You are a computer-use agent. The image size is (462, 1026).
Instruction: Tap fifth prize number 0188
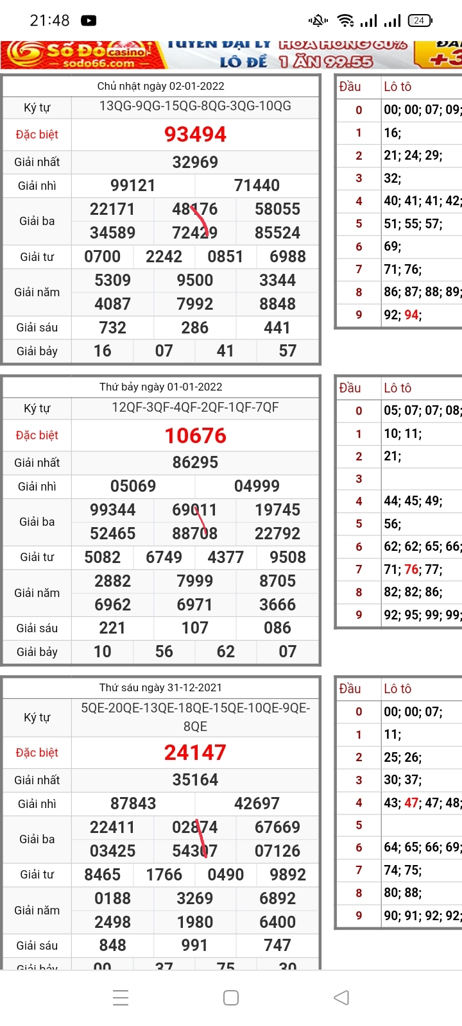tap(112, 898)
